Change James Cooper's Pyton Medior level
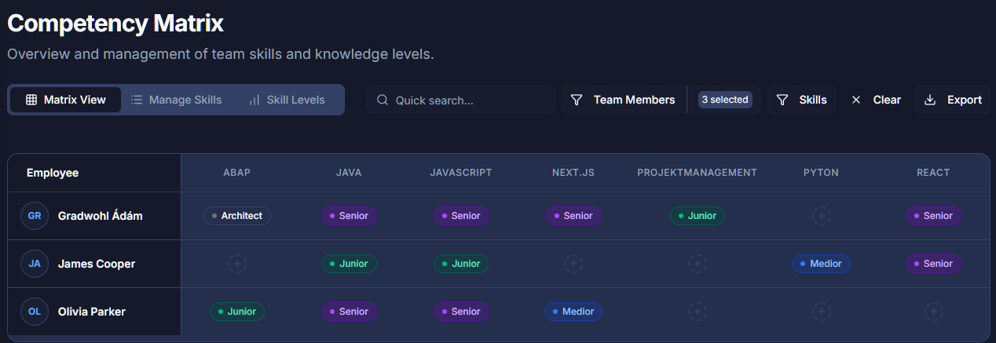996x343 pixels. pyautogui.click(x=821, y=264)
